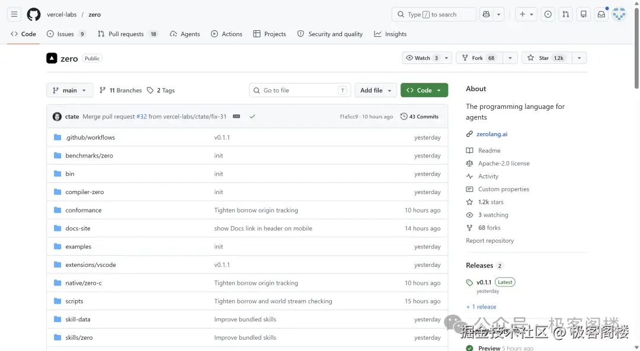Expand the create-new dropdown caret
This screenshot has width=640, height=351.
click(532, 14)
